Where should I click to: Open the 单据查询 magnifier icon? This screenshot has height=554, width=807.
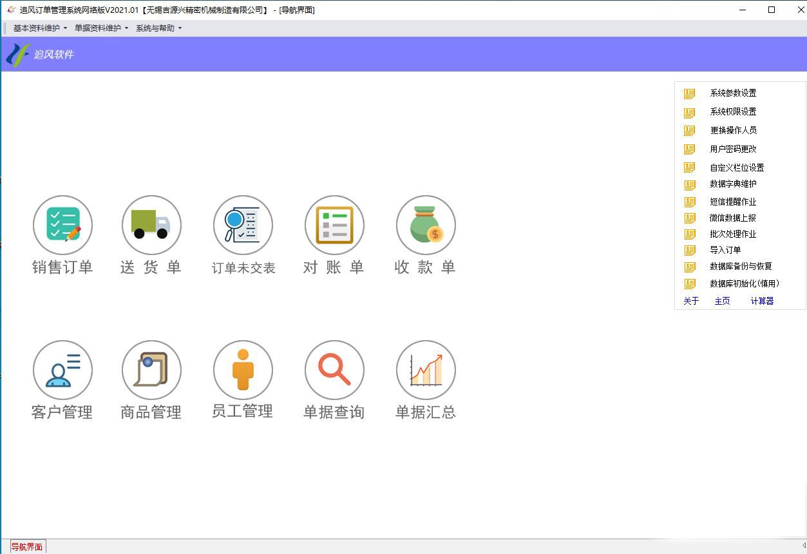pos(334,370)
